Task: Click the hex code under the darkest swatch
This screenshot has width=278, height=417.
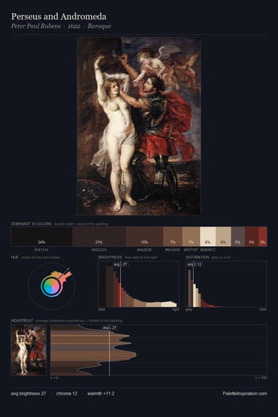Action: (x=41, y=250)
